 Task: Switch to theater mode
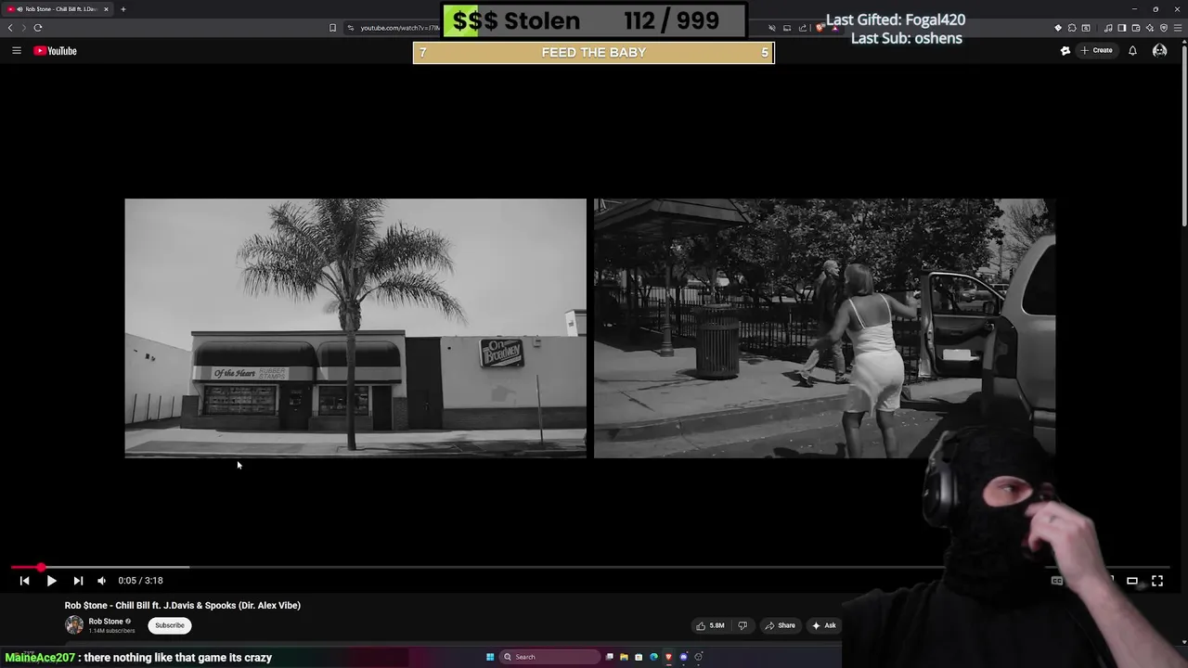[1132, 581]
